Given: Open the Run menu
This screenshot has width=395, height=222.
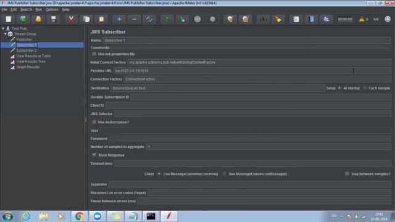Looking at the screenshot, I should [38, 10].
